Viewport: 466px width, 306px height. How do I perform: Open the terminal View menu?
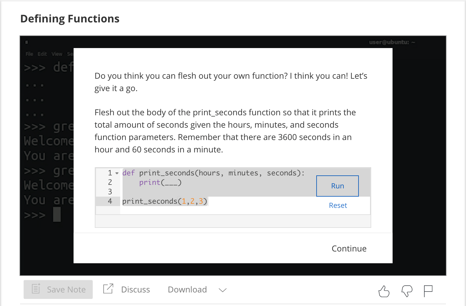point(57,54)
